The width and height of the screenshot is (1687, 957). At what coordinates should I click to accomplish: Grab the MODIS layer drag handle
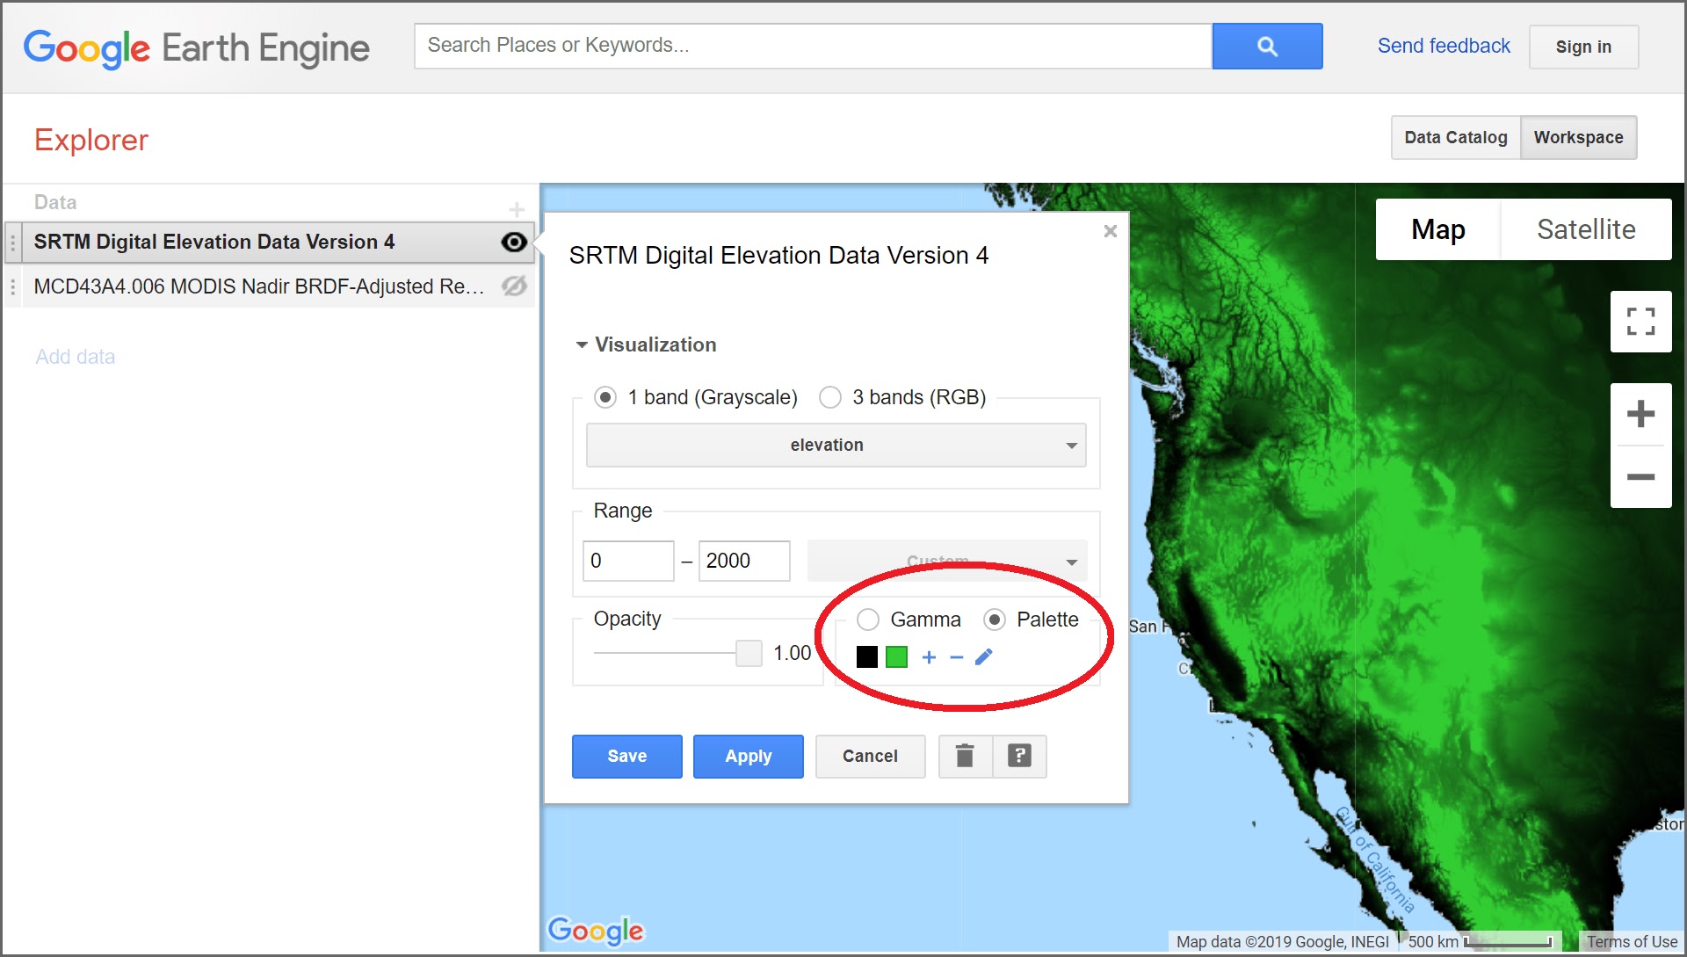12,286
